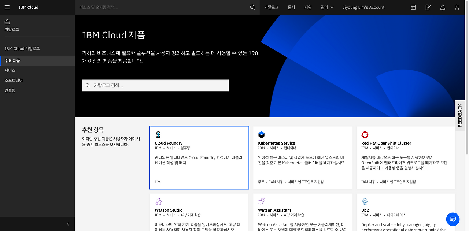
Task: Click the magnifier icon in catalog search
Action: (88, 85)
